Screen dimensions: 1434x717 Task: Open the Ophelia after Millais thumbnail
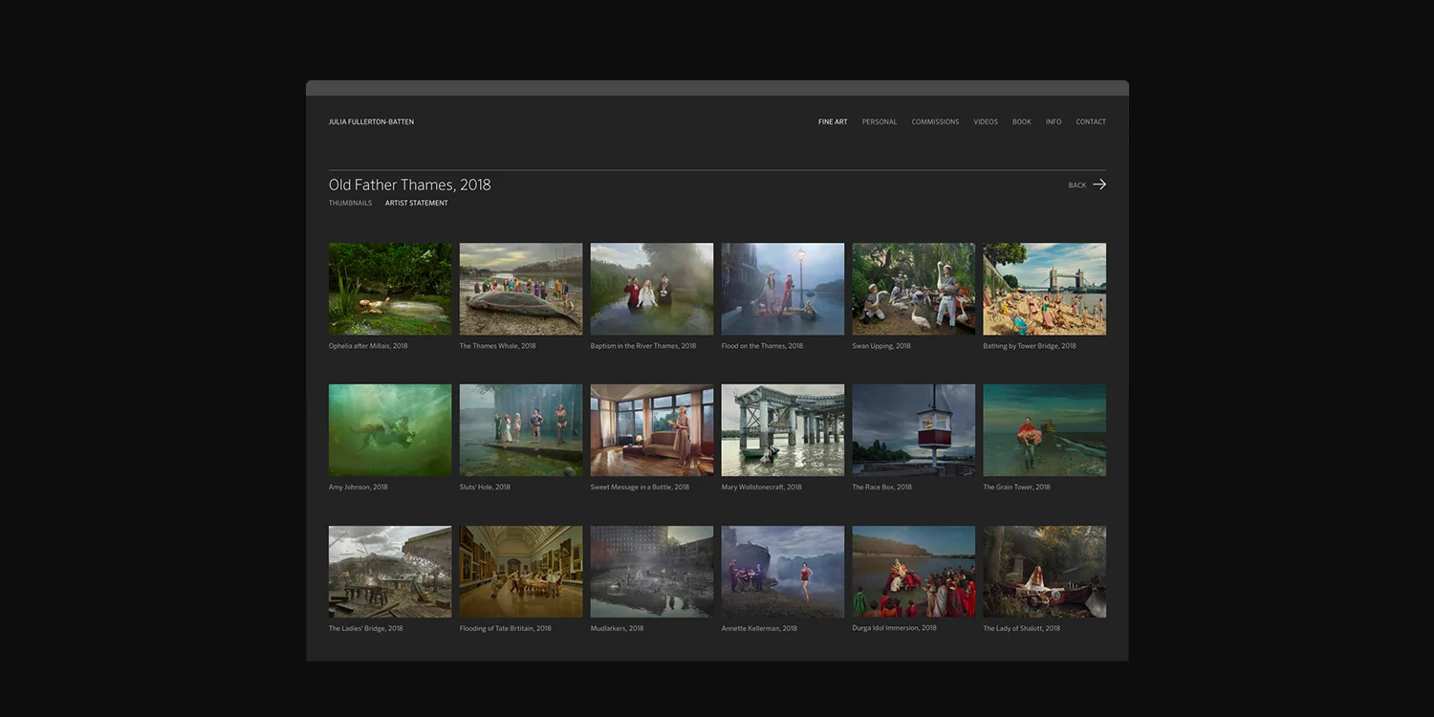tap(390, 289)
